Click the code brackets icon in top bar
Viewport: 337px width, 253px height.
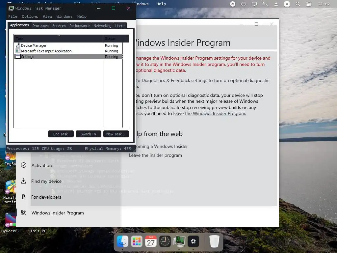point(243,4)
